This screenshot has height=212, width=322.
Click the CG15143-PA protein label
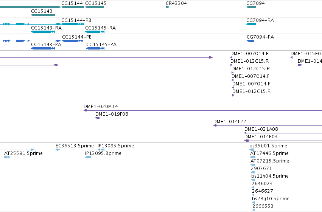(x=46, y=45)
